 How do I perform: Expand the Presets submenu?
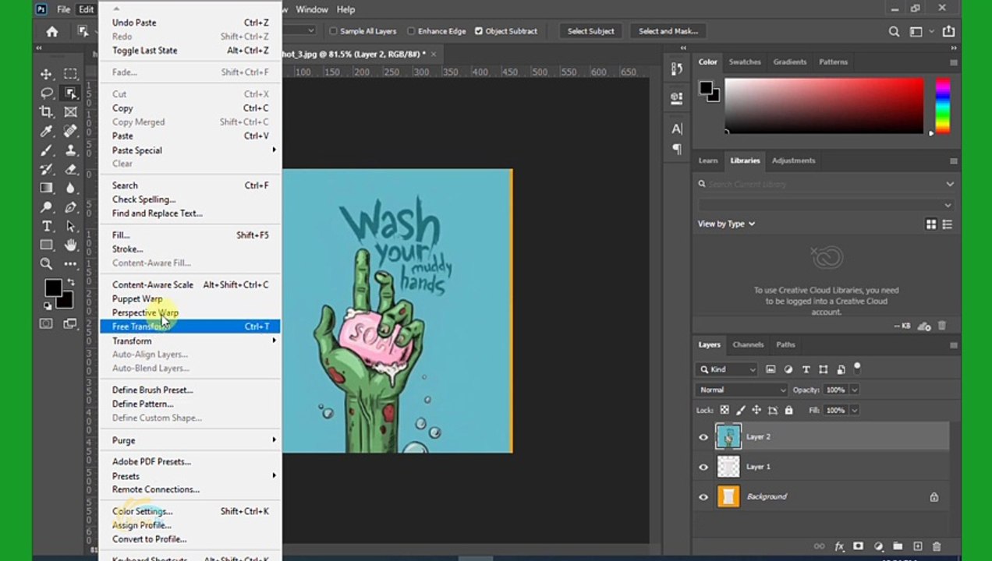click(x=189, y=475)
